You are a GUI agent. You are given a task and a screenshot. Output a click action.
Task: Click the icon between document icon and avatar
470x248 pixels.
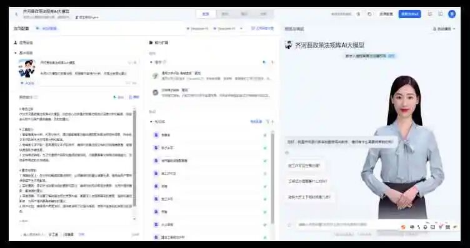pyautogui.click(x=441, y=14)
